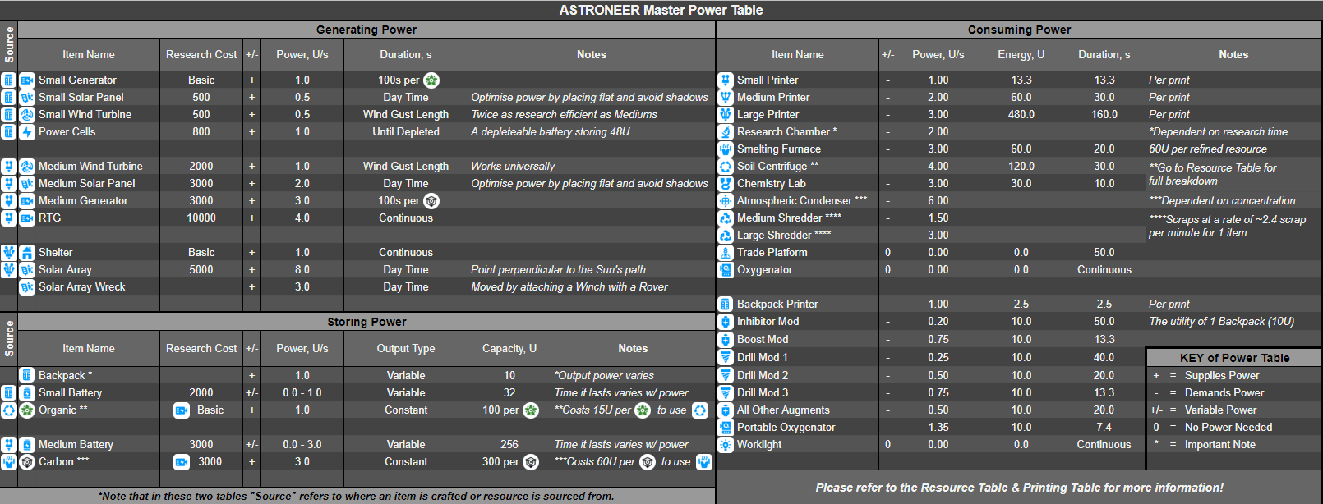Click the ASTRONEER Master Power Table title

661,10
